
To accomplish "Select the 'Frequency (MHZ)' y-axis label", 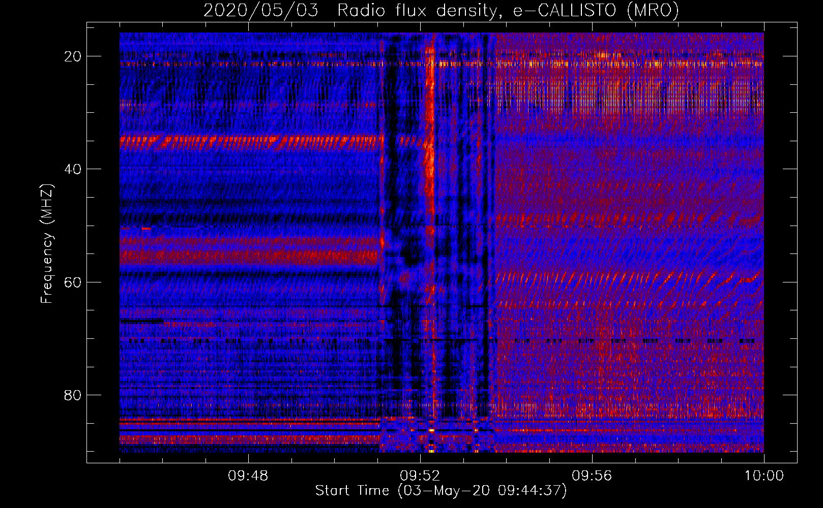I will tap(47, 244).
